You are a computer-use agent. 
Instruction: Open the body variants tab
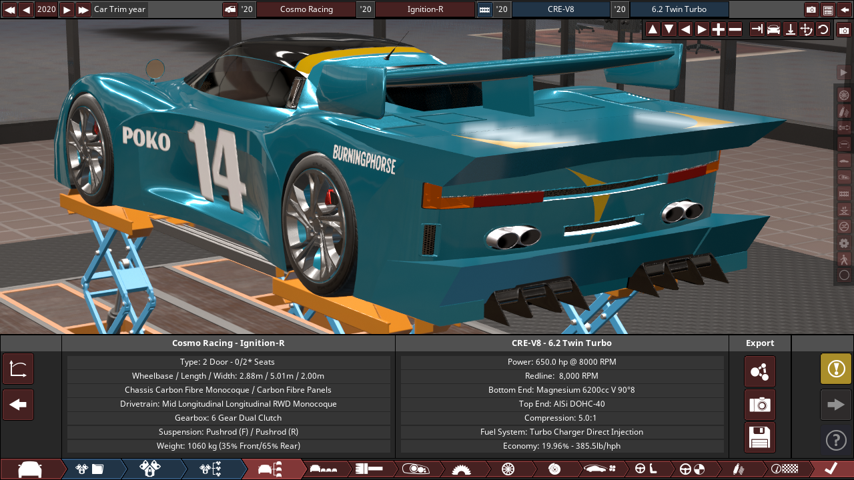pos(324,469)
